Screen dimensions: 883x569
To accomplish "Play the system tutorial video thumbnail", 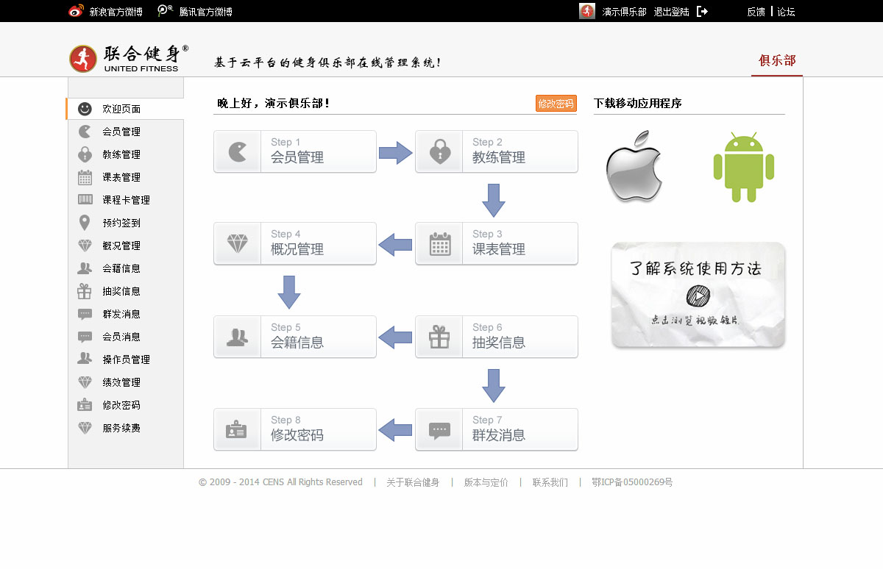I will [x=698, y=295].
